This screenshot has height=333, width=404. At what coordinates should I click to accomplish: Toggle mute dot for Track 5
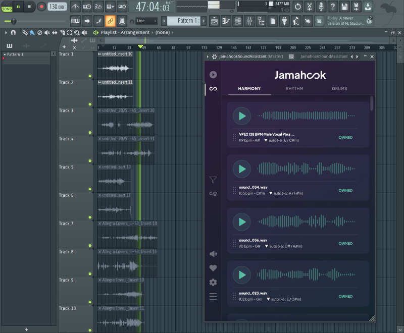coord(90,189)
